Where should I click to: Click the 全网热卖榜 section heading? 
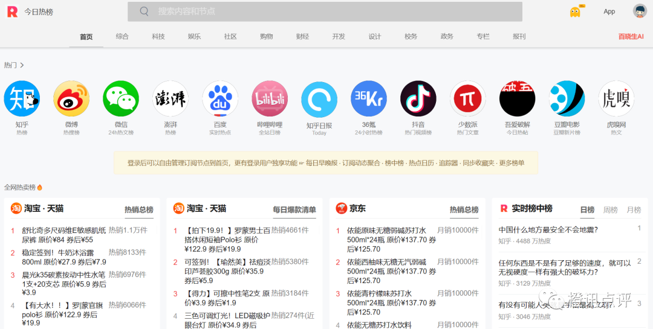click(20, 188)
